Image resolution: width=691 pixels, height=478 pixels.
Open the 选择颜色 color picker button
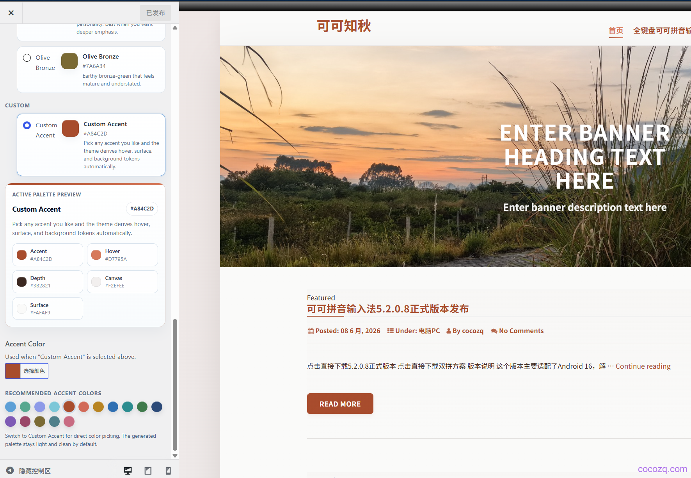click(x=34, y=371)
